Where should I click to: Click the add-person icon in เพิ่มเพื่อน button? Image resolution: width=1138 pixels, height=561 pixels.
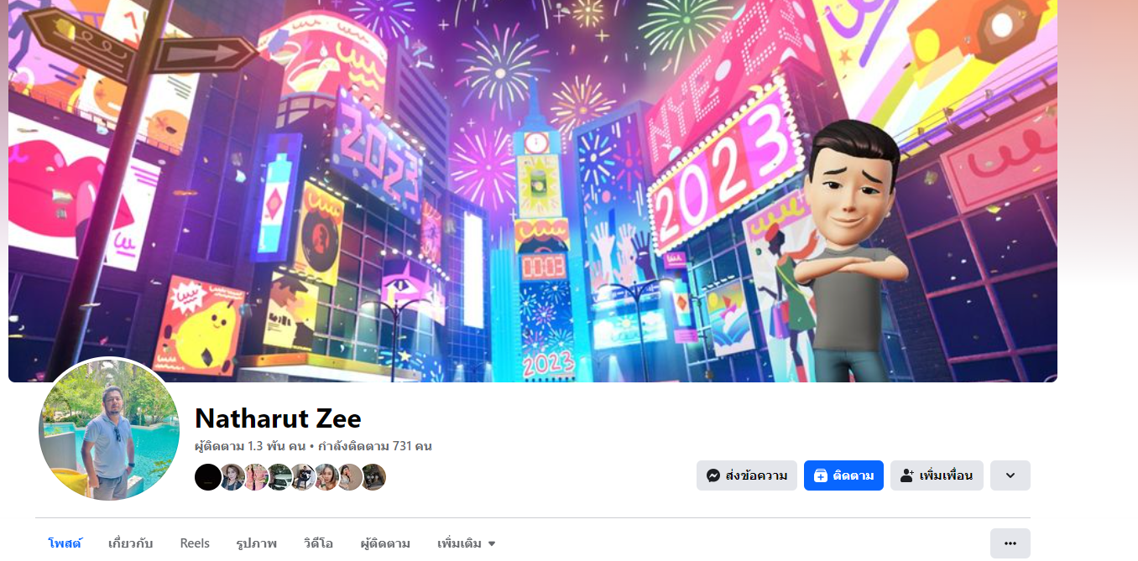tap(906, 475)
